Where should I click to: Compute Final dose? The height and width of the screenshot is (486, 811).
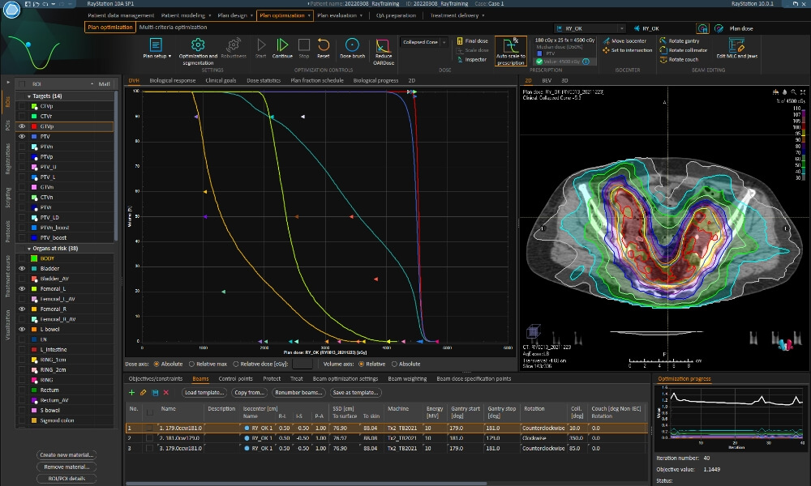472,40
